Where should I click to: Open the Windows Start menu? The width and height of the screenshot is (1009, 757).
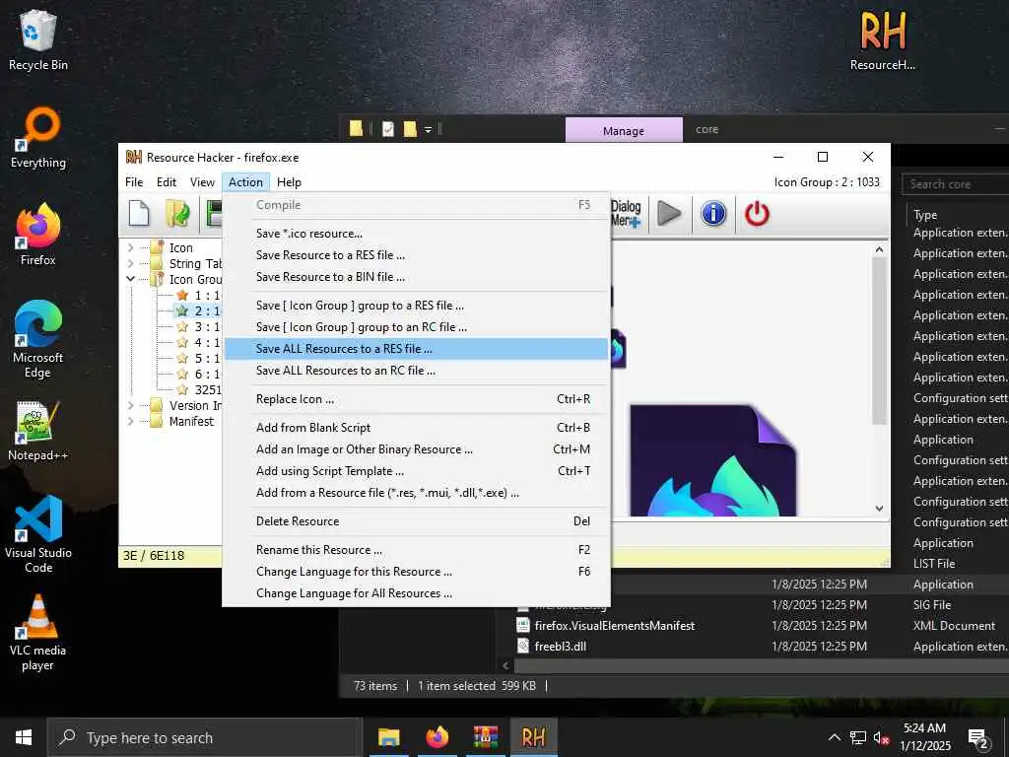click(x=24, y=737)
